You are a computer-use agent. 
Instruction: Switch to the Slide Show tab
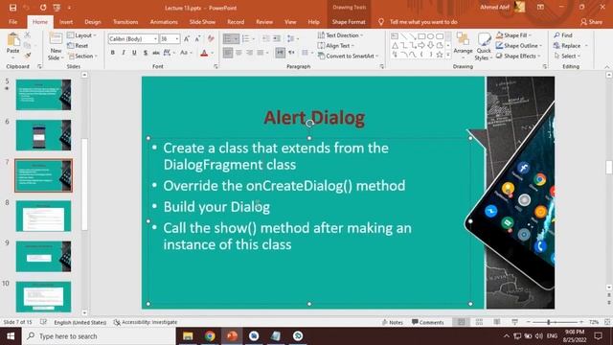pyautogui.click(x=202, y=22)
